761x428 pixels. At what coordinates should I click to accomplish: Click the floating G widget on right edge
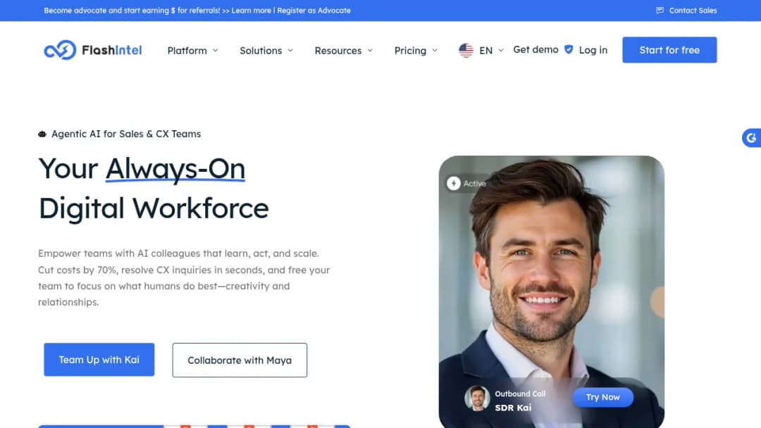click(x=751, y=138)
